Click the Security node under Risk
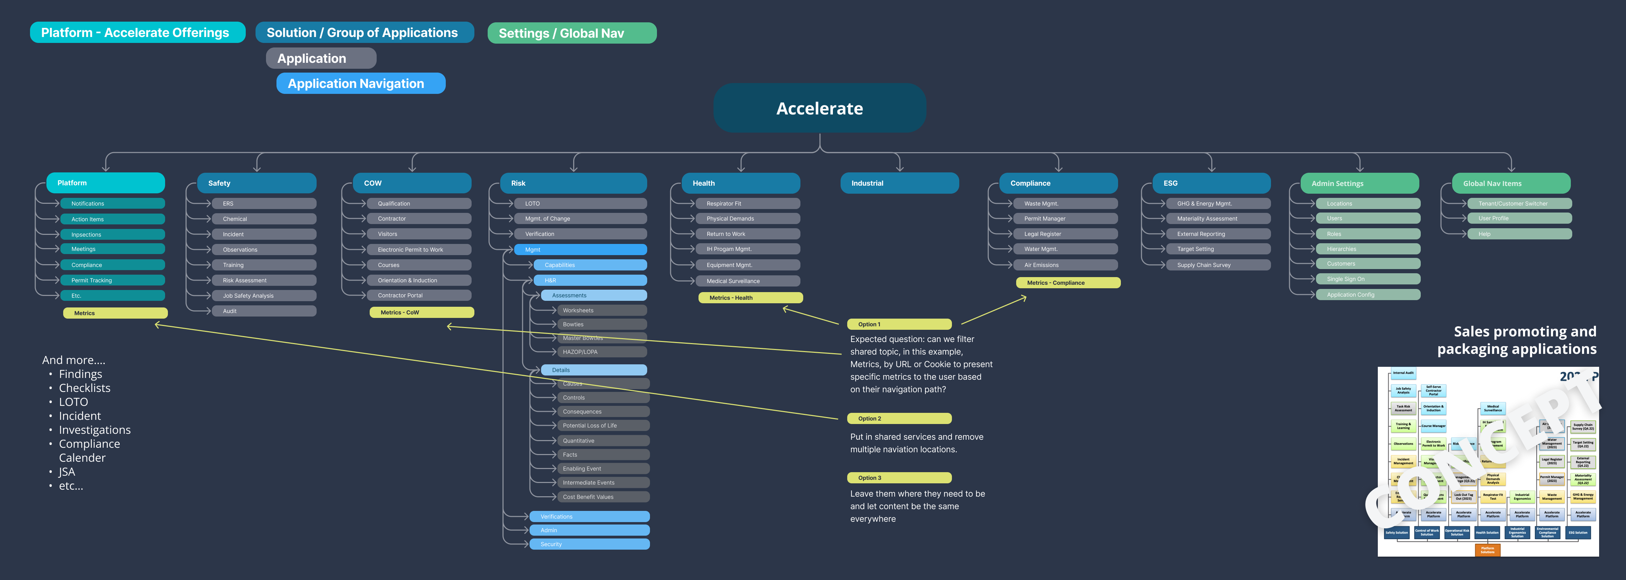The image size is (1626, 580). click(590, 544)
